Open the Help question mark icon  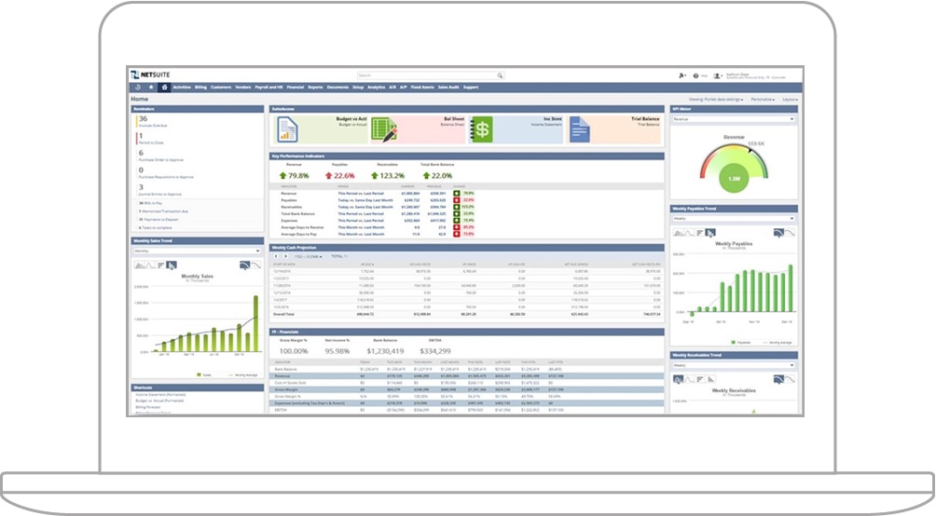click(x=695, y=75)
